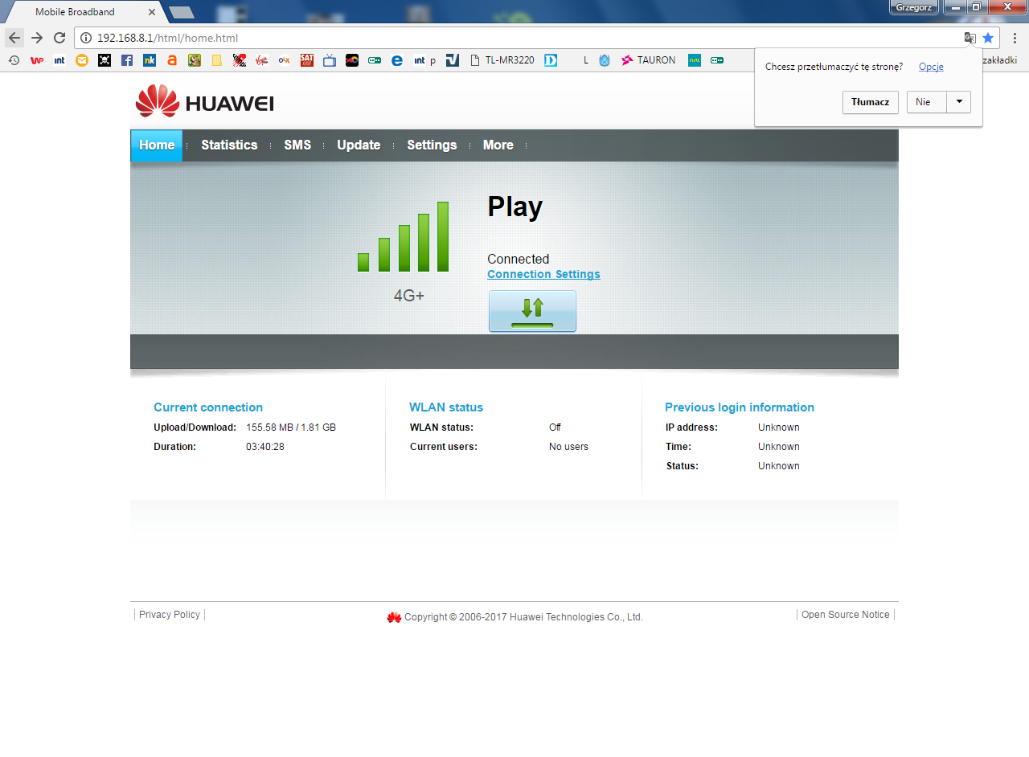This screenshot has height=757, width=1029.
Task: Open the Home tab
Action: click(157, 145)
